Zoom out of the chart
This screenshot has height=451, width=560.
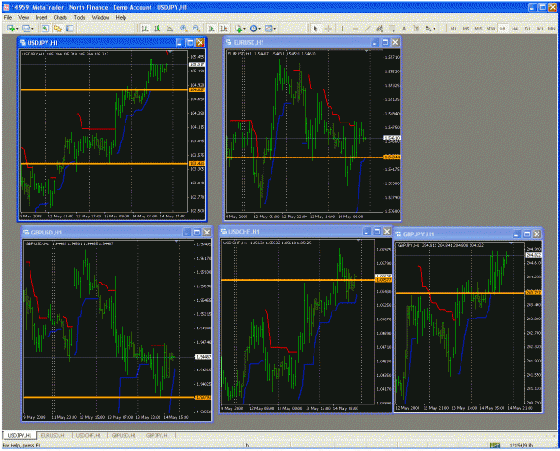pyautogui.click(x=196, y=29)
